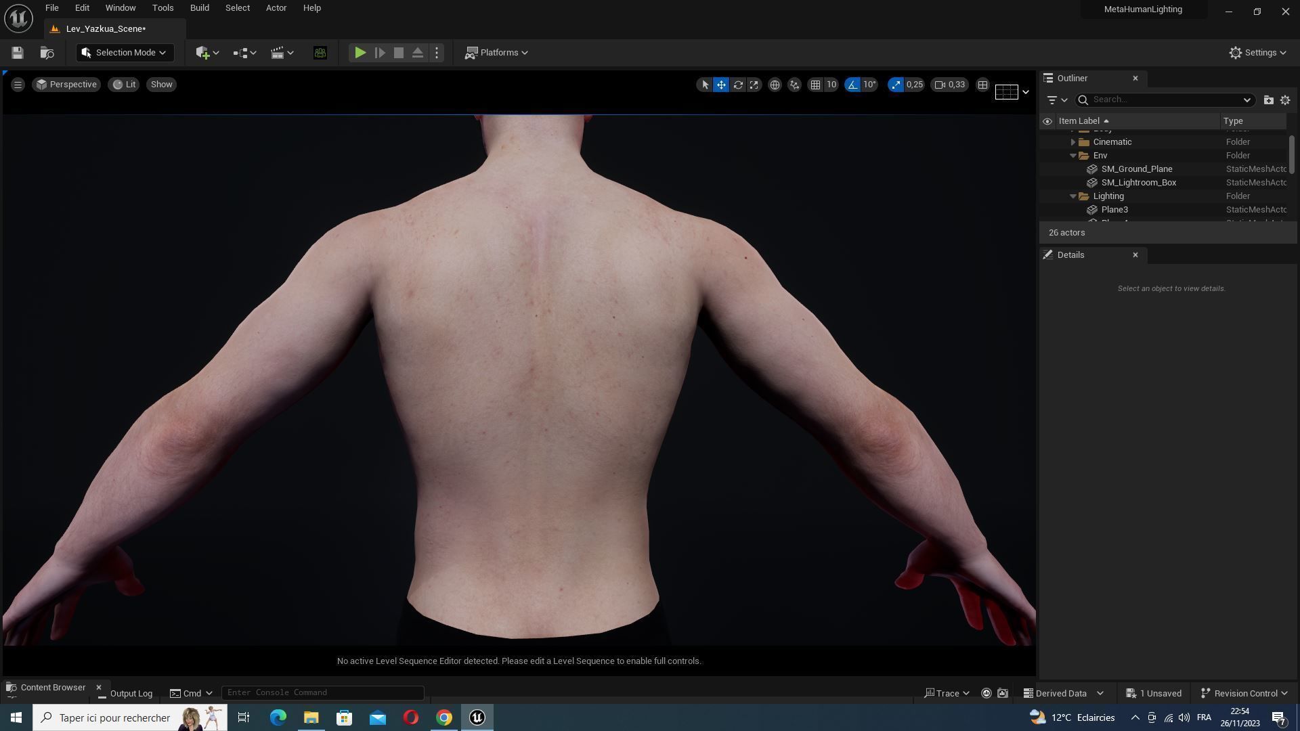Collapse the Lighting folder
The image size is (1300, 731).
(1073, 196)
